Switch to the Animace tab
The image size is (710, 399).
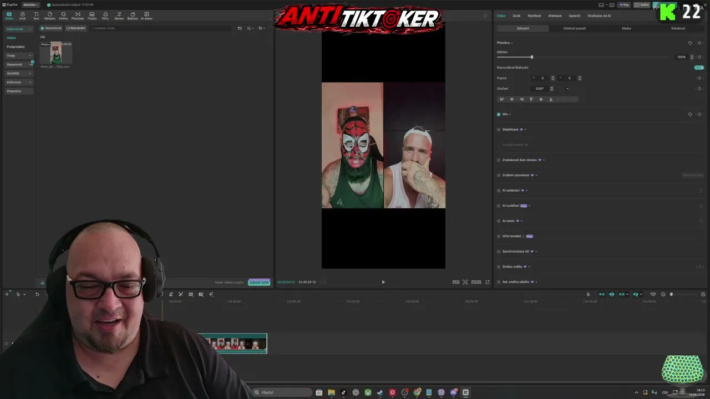click(555, 16)
